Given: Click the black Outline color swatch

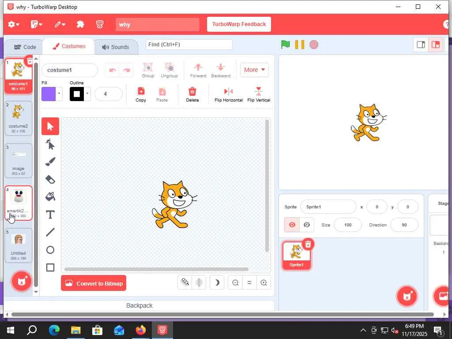Looking at the screenshot, I should (77, 94).
